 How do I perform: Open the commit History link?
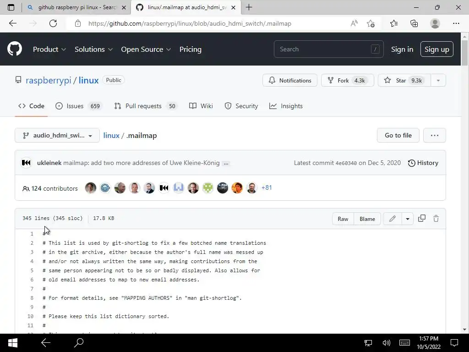(x=423, y=163)
